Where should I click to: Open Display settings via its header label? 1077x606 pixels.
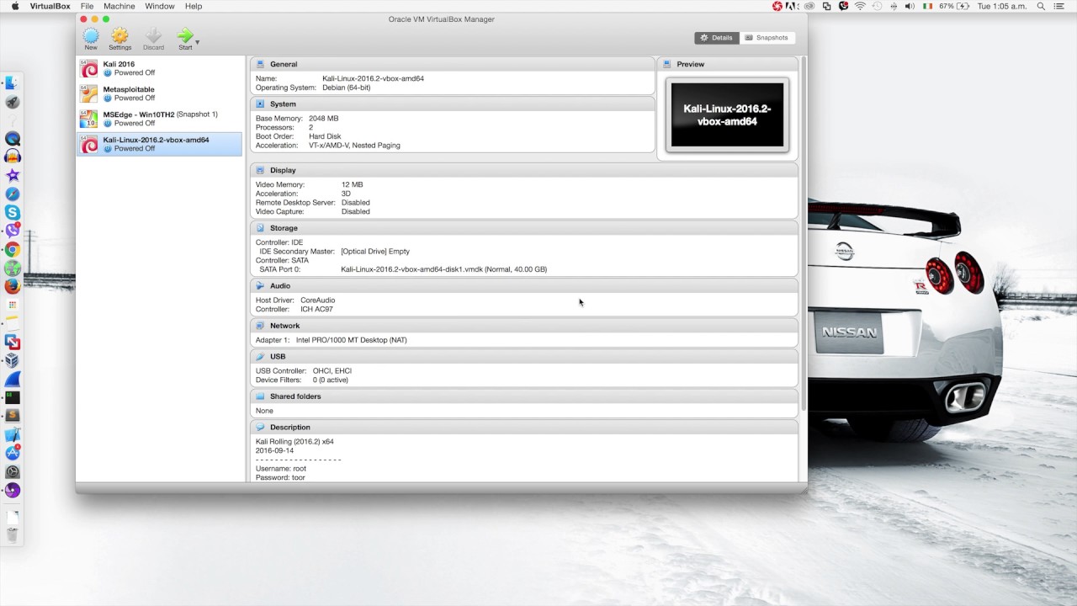pyautogui.click(x=283, y=170)
